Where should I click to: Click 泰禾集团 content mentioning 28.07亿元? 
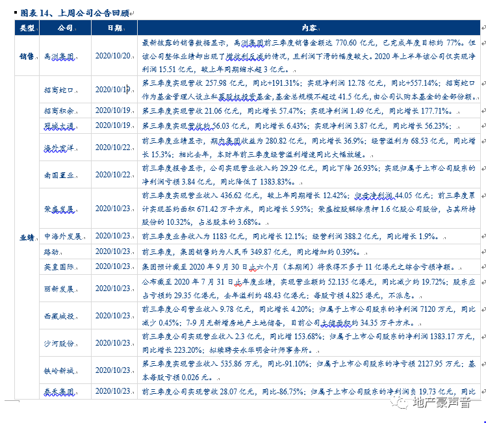click(x=309, y=392)
